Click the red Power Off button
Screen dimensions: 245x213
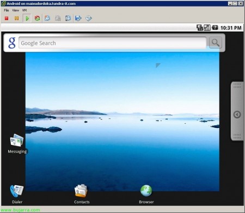tap(7, 18)
